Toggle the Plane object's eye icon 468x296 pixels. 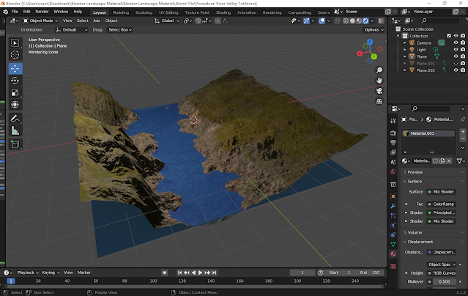point(456,56)
